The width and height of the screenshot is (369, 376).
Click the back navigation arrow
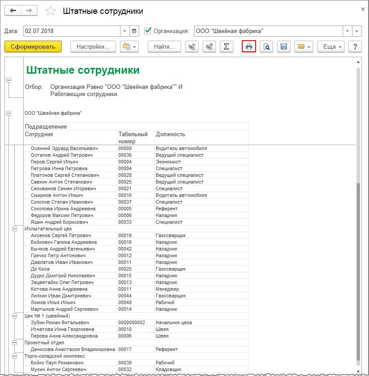click(13, 11)
